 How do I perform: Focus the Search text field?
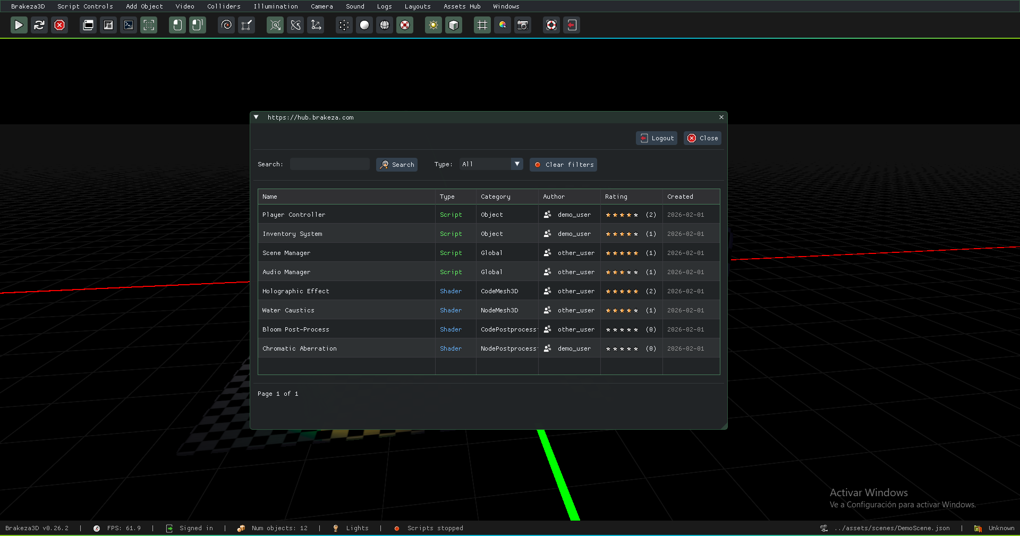[x=330, y=164]
